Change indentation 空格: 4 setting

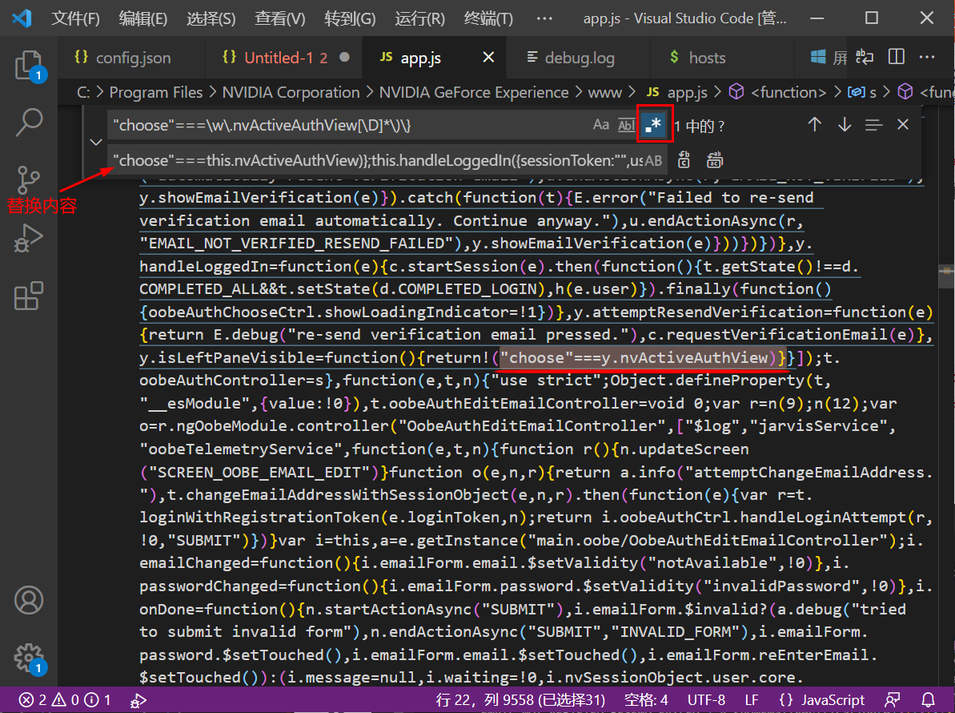(646, 699)
